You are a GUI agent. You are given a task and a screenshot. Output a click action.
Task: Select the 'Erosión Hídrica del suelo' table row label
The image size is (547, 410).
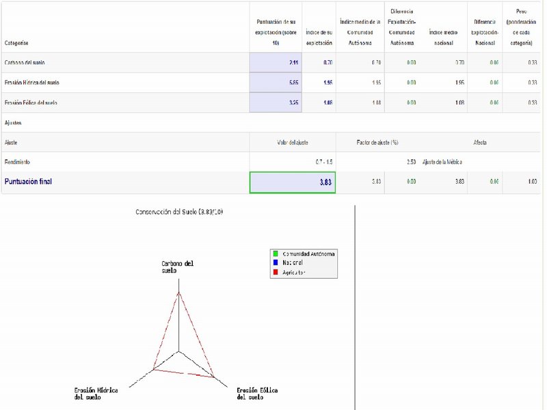31,83
